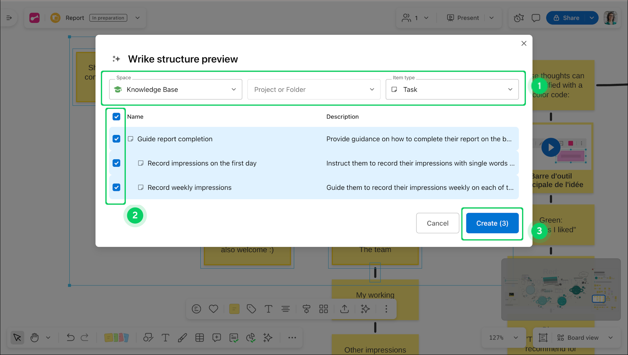
Task: Toggle the select-all checkbox beside Name
Action: coord(116,117)
